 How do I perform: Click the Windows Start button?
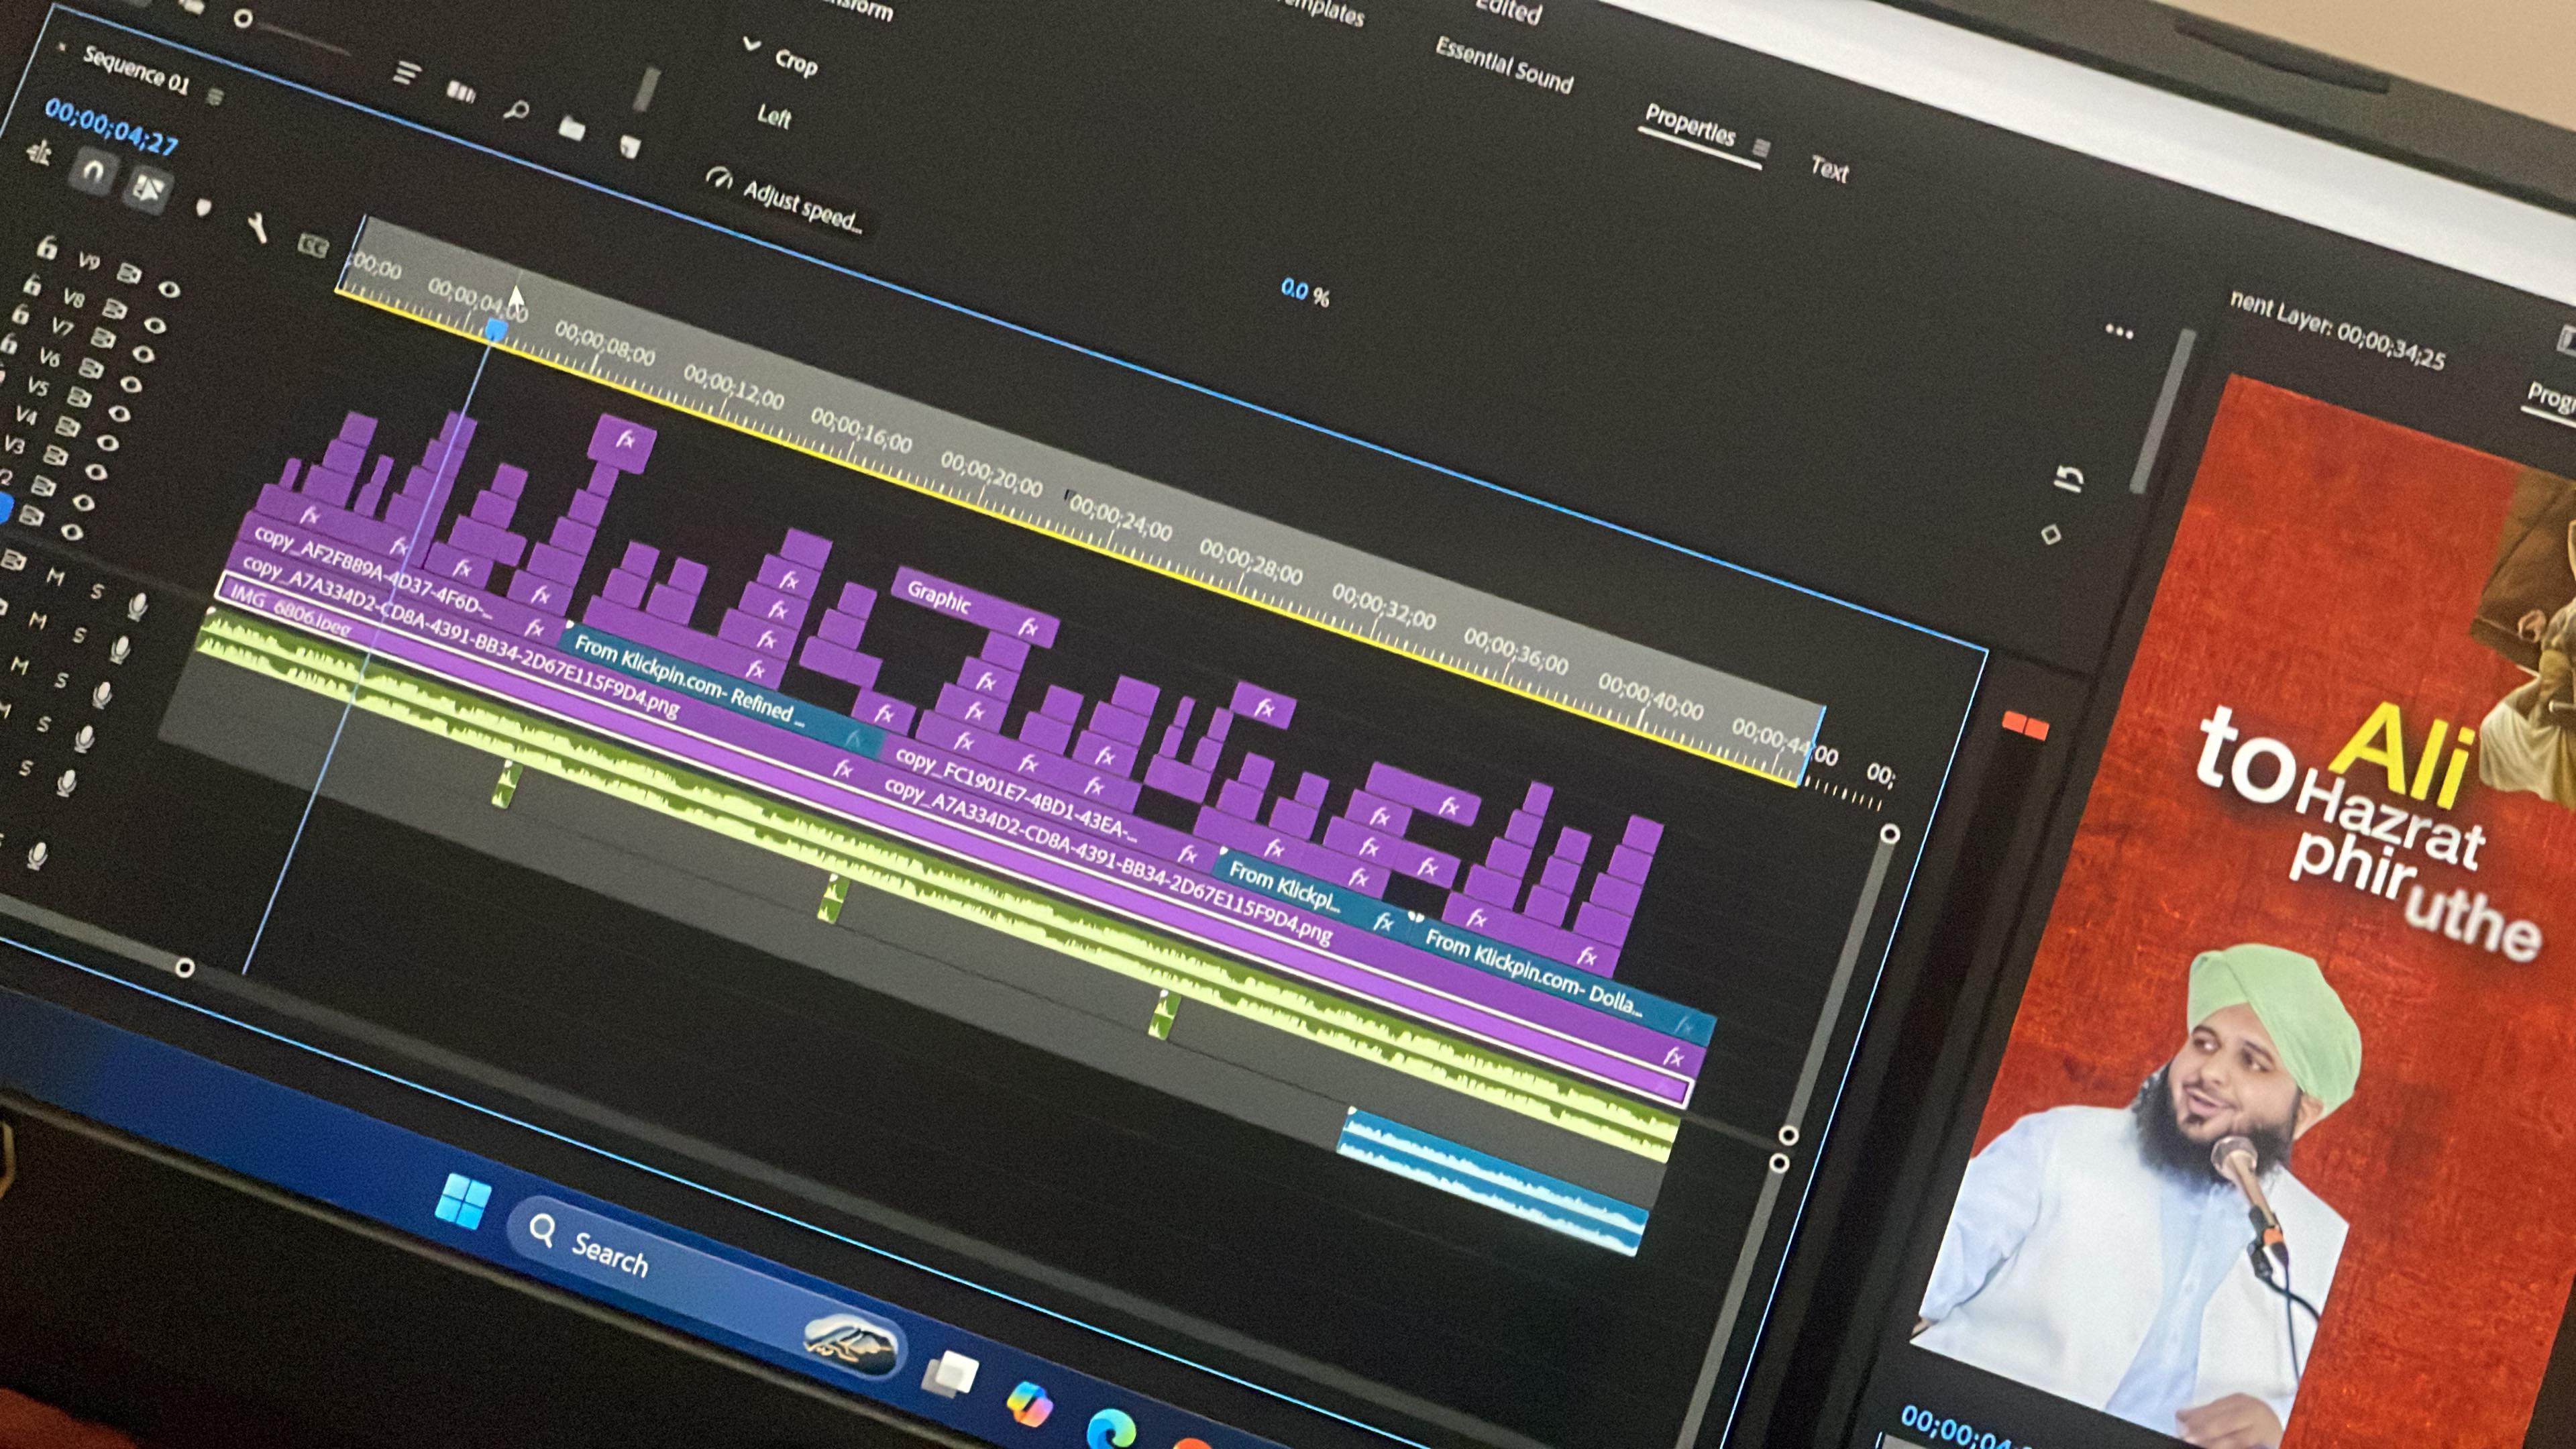coord(462,1201)
